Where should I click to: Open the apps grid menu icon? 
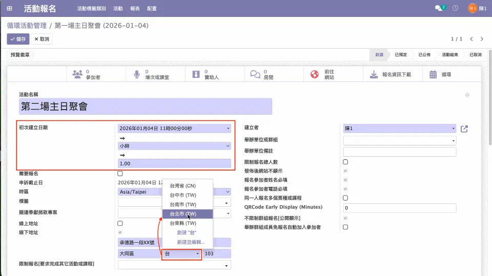[9, 9]
